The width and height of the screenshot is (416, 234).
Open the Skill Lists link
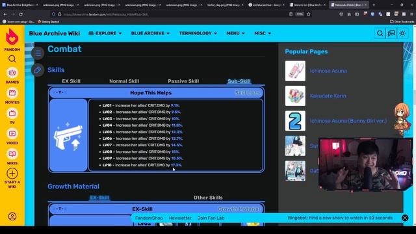tap(248, 92)
